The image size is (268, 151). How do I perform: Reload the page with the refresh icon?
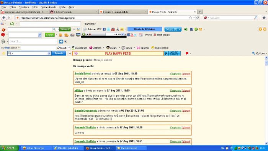pos(198,18)
